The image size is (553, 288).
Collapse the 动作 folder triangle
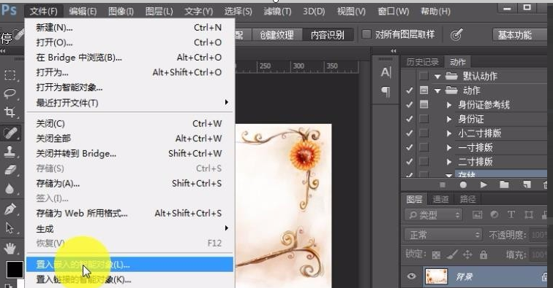click(437, 90)
